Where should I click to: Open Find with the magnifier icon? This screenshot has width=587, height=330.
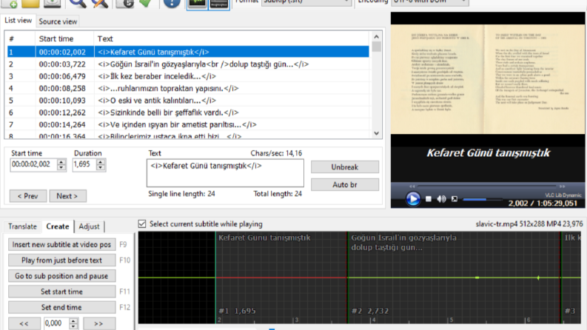(78, 3)
